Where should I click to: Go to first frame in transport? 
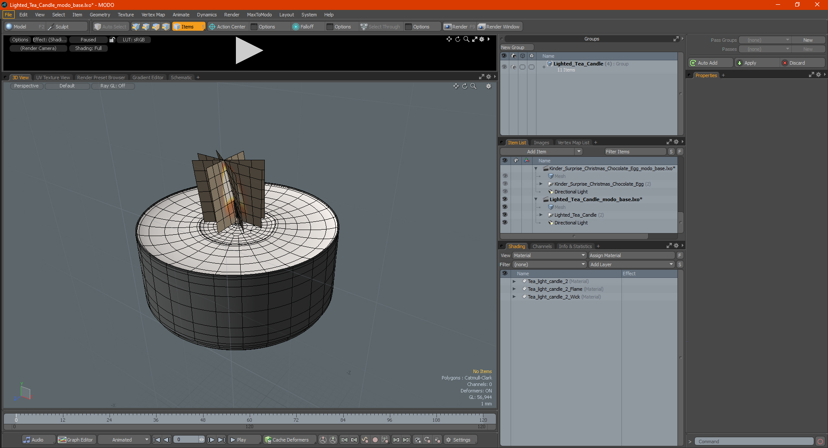click(x=157, y=440)
